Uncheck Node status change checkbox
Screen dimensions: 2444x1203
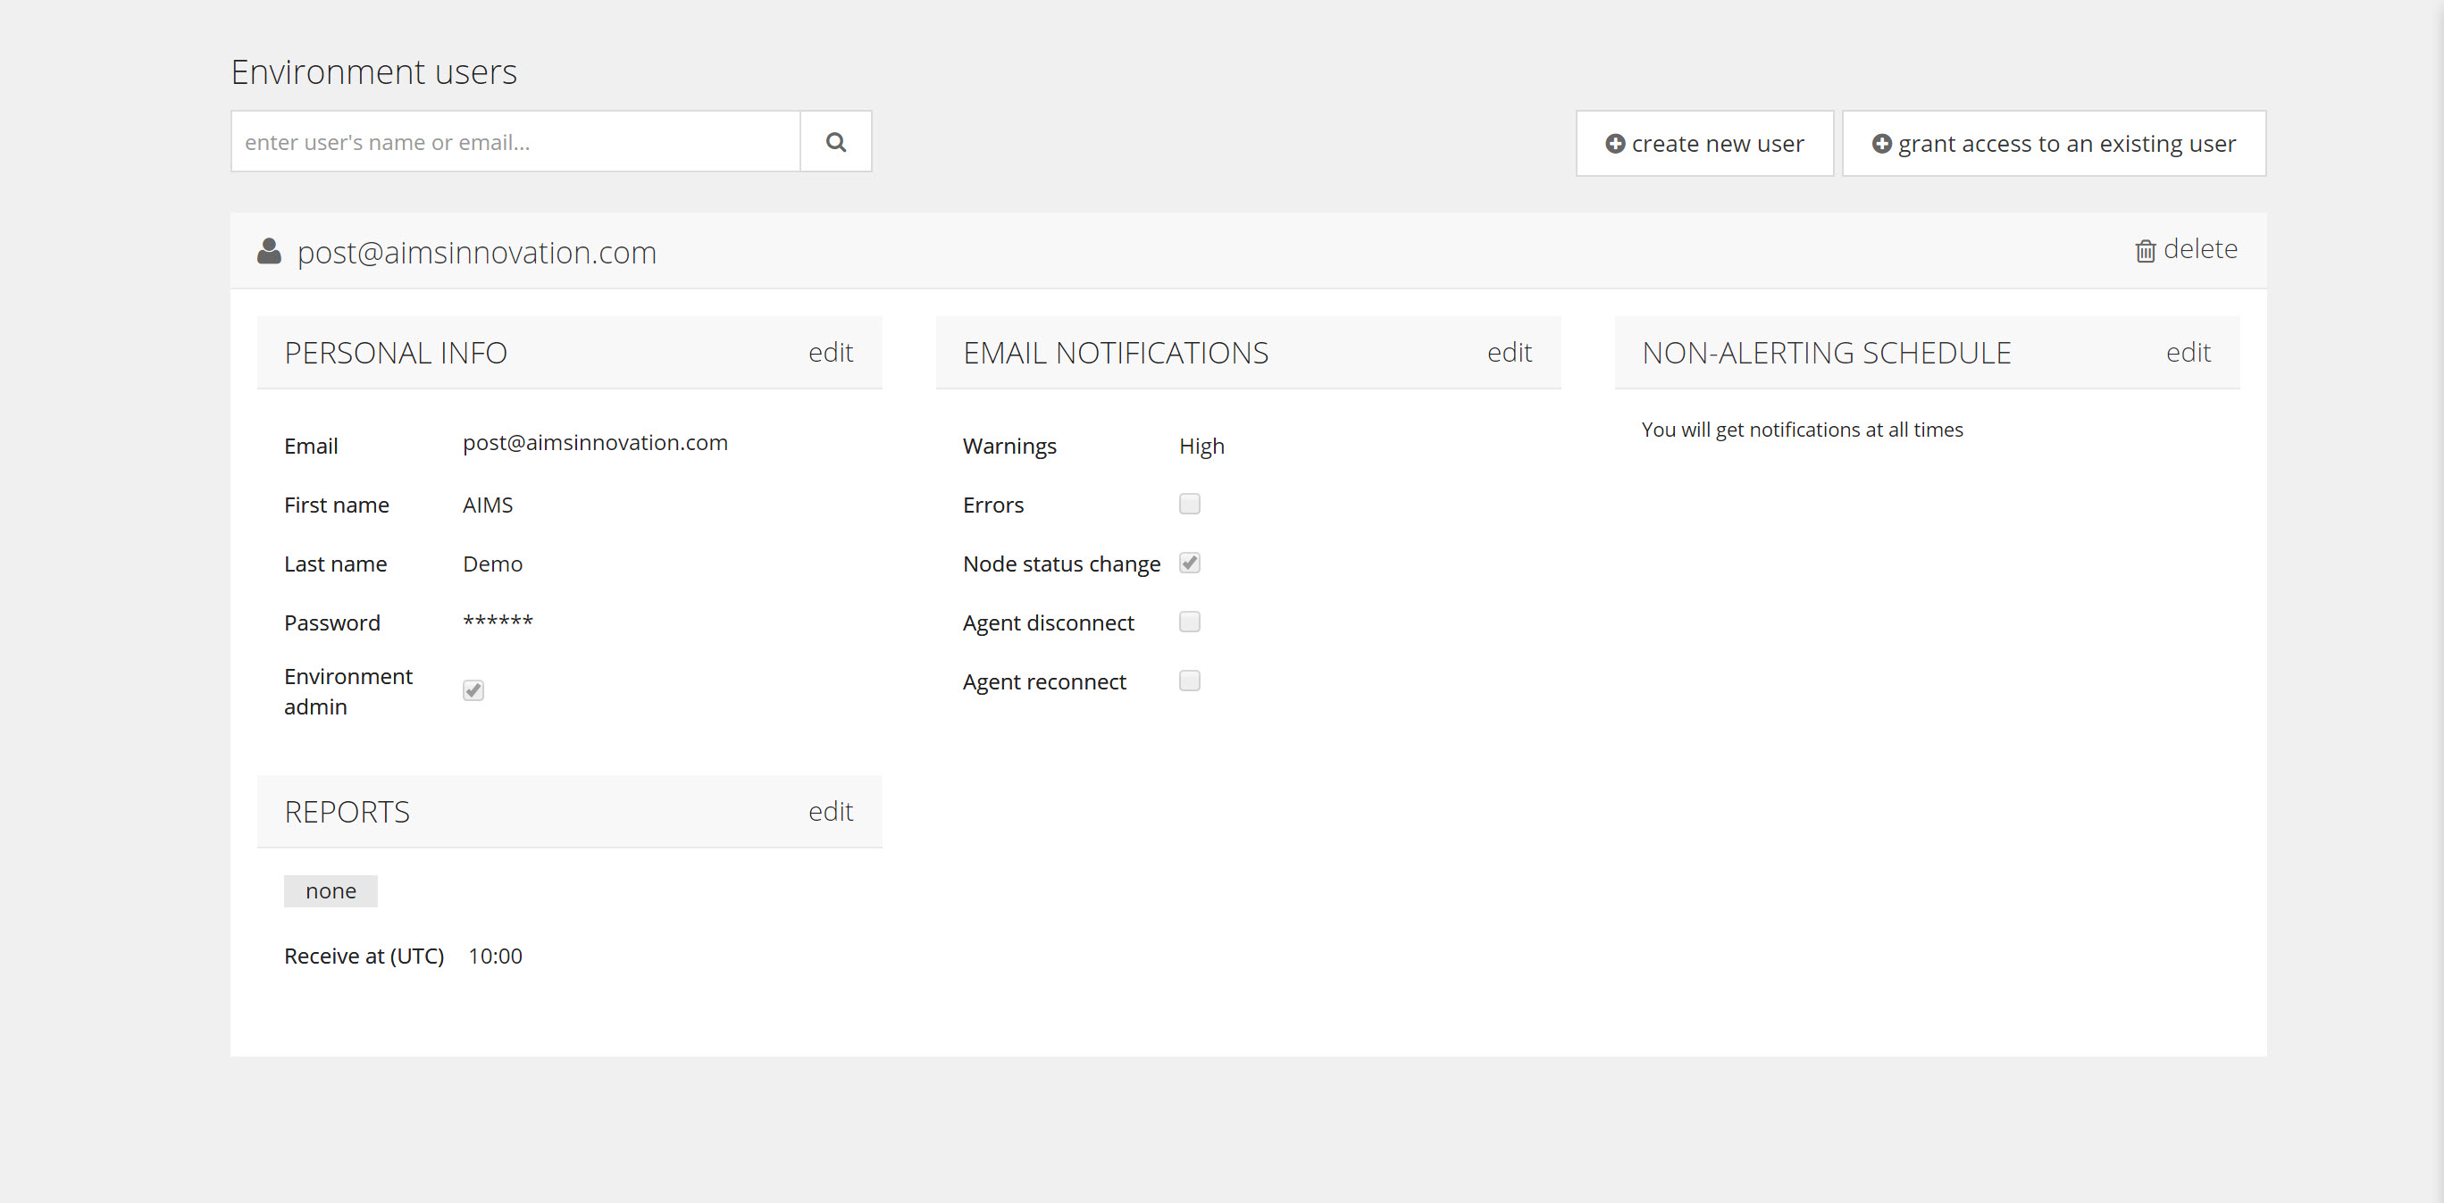tap(1189, 563)
